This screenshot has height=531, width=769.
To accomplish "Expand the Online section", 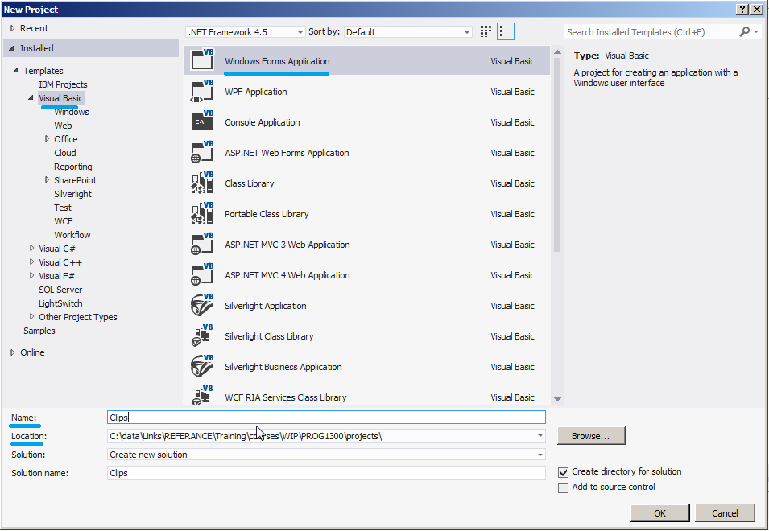I will coord(13,352).
